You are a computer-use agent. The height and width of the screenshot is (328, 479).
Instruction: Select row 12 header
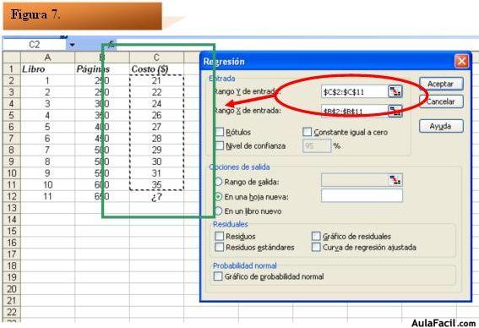tap(11, 196)
